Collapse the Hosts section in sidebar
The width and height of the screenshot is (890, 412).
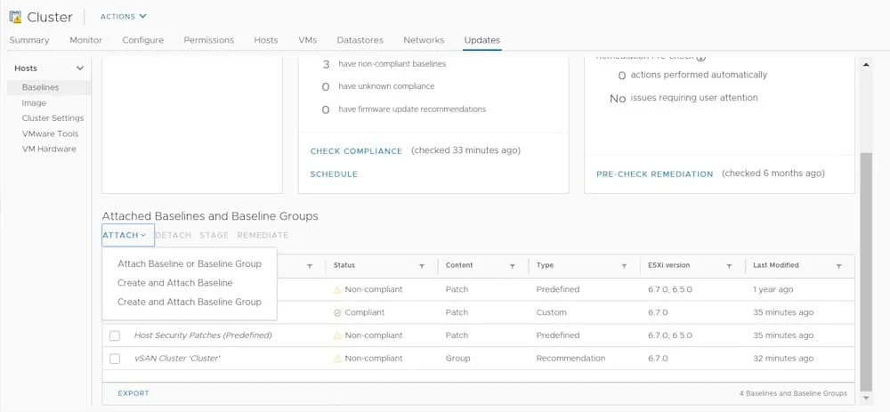click(79, 69)
